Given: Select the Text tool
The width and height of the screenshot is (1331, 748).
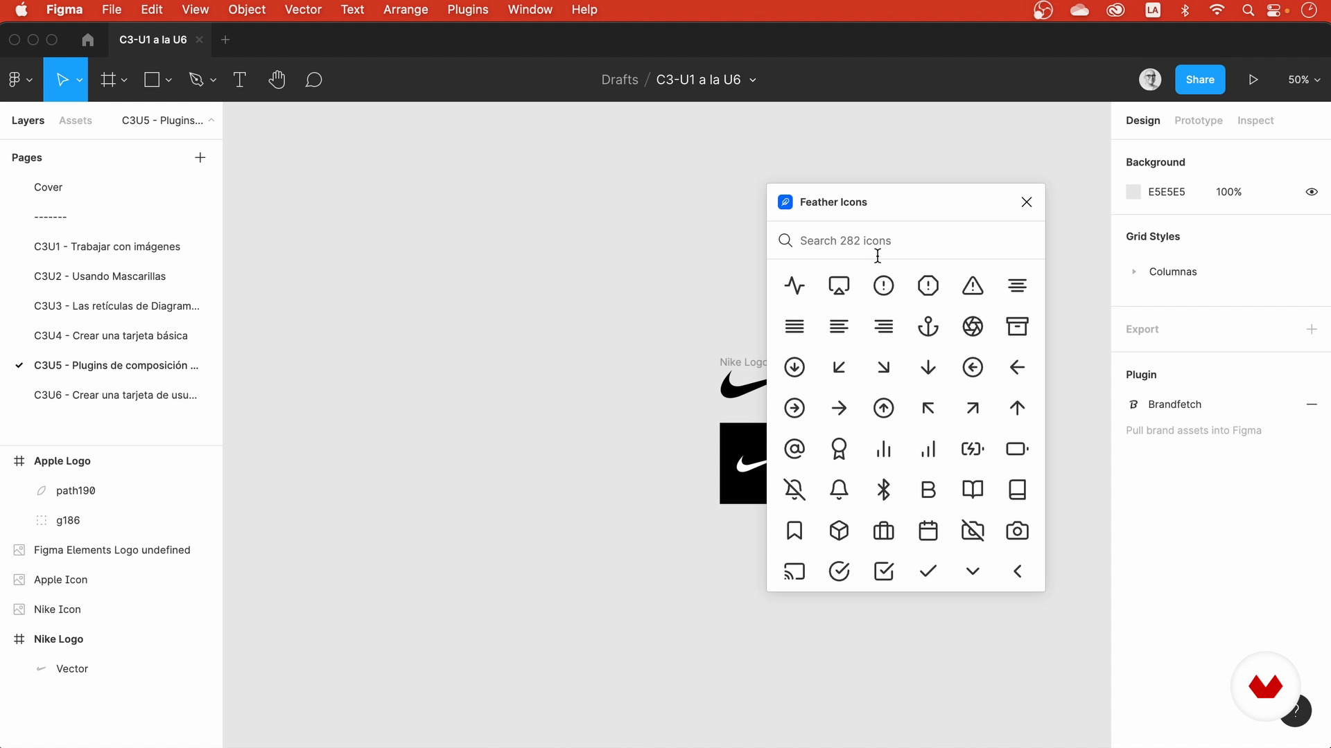Looking at the screenshot, I should pyautogui.click(x=240, y=80).
